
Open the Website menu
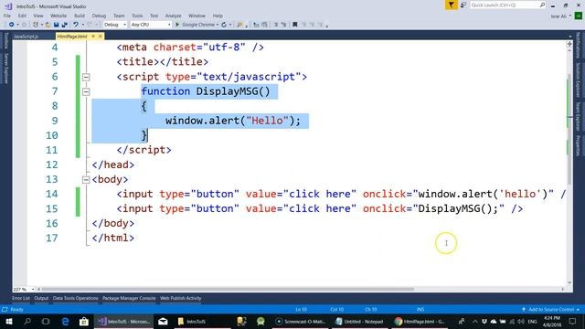pyautogui.click(x=58, y=16)
